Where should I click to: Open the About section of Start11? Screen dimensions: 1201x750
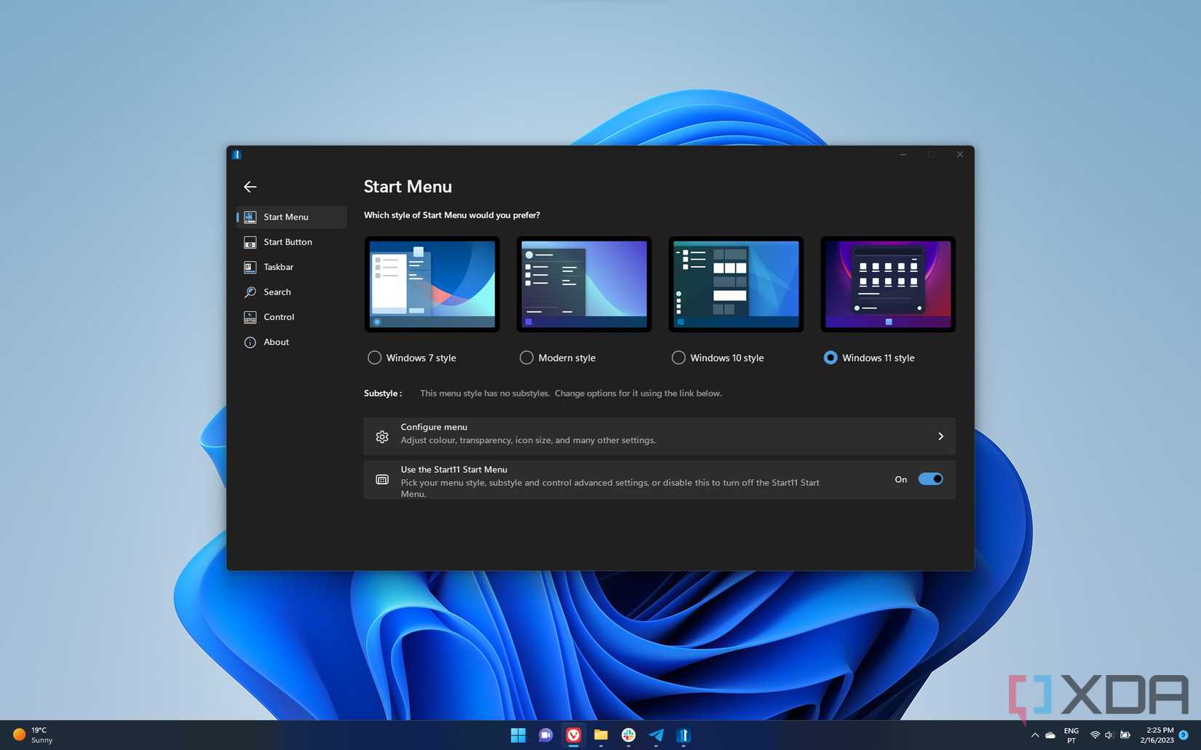pos(276,342)
